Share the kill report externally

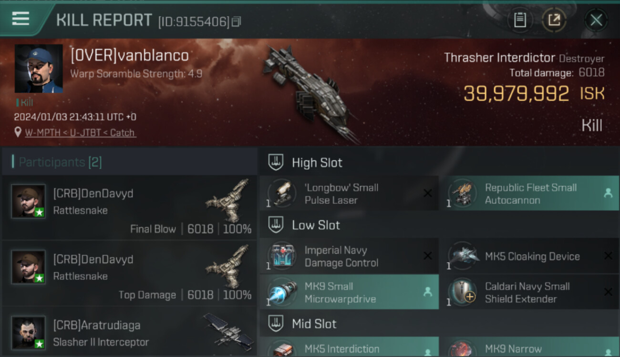click(554, 20)
